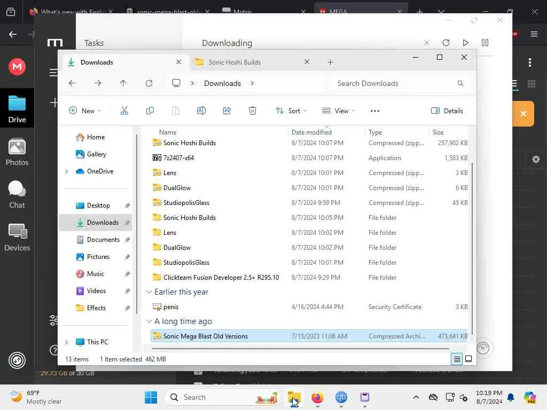Close the Downloads Explorer tab

tap(178, 62)
